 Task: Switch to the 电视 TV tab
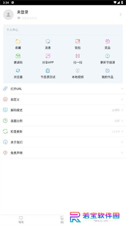(21, 220)
